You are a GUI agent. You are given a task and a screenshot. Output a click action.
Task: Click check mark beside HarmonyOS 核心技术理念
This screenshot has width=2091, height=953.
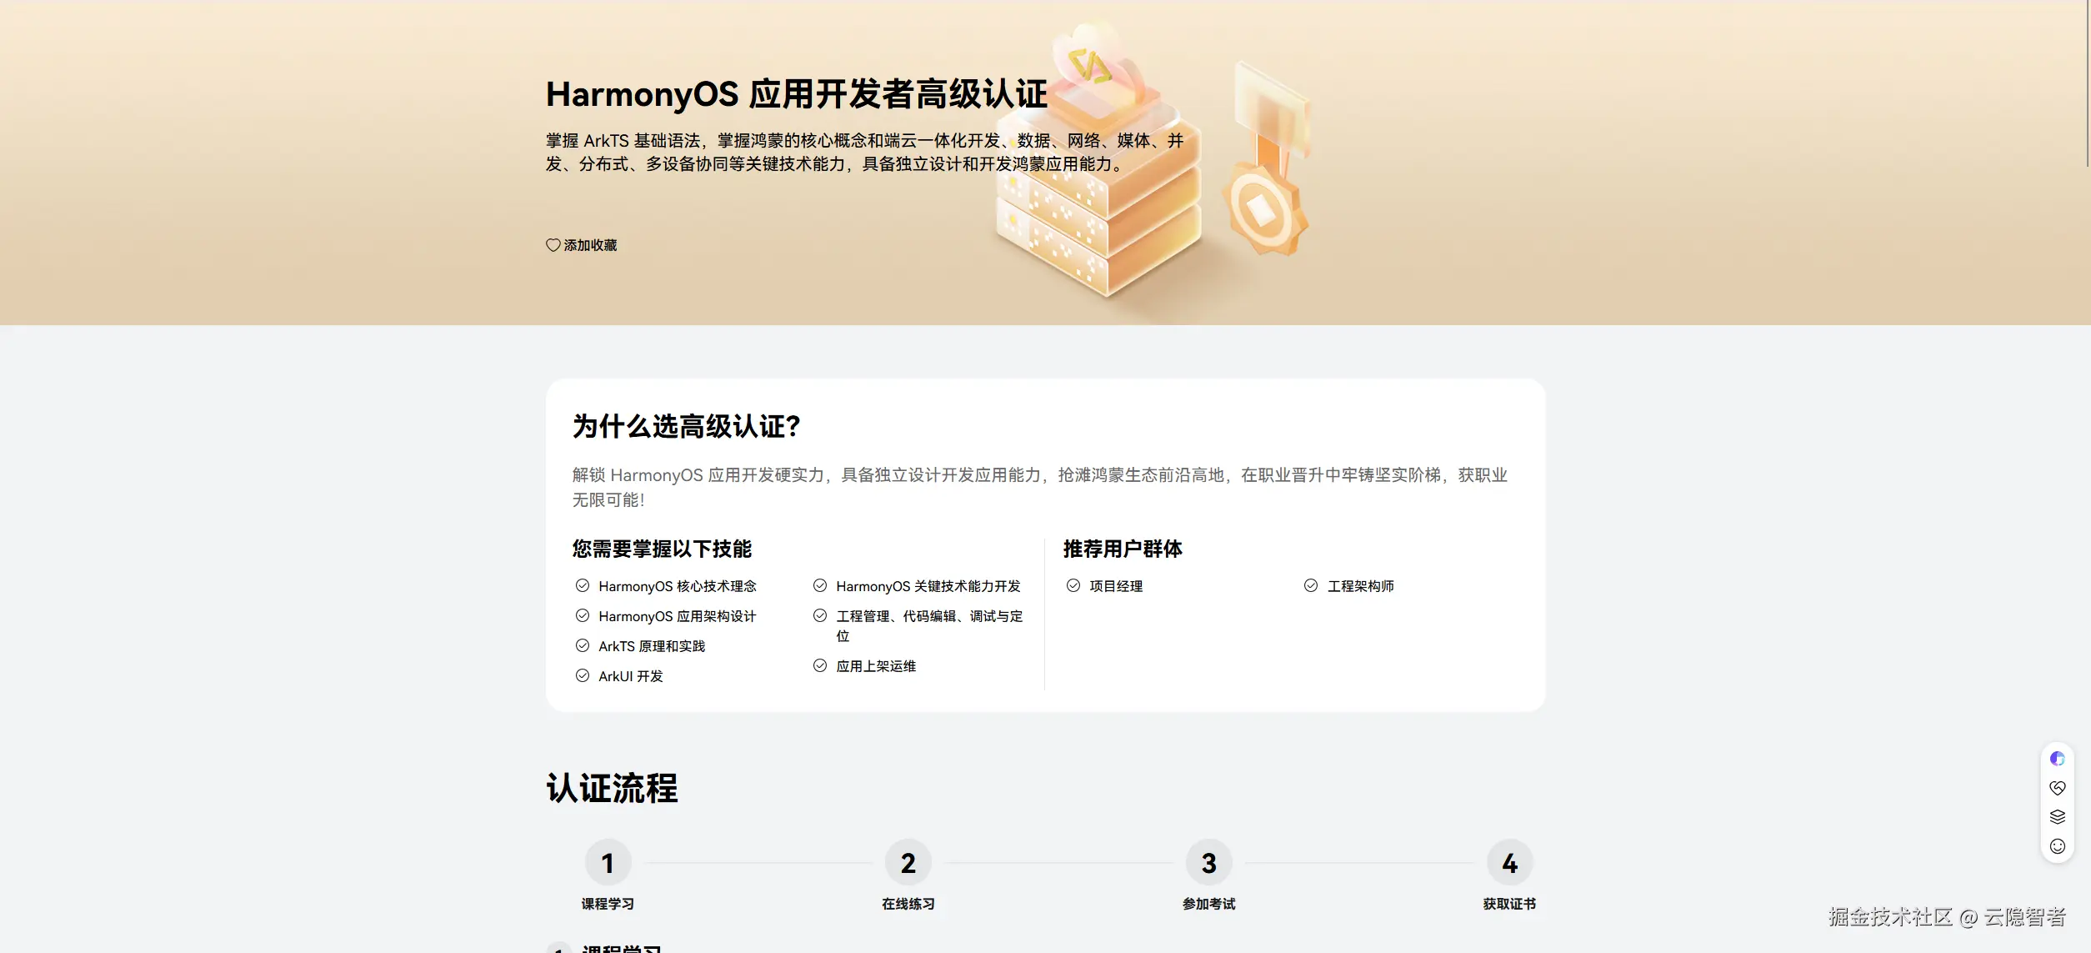tap(583, 585)
